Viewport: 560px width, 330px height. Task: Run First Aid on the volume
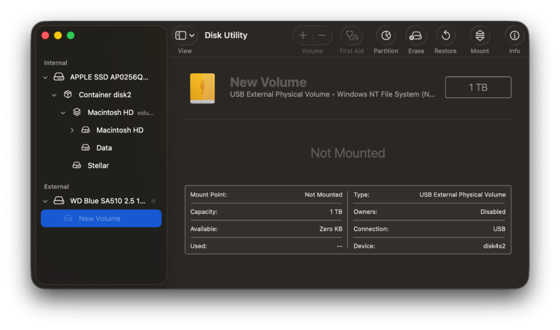pos(352,36)
